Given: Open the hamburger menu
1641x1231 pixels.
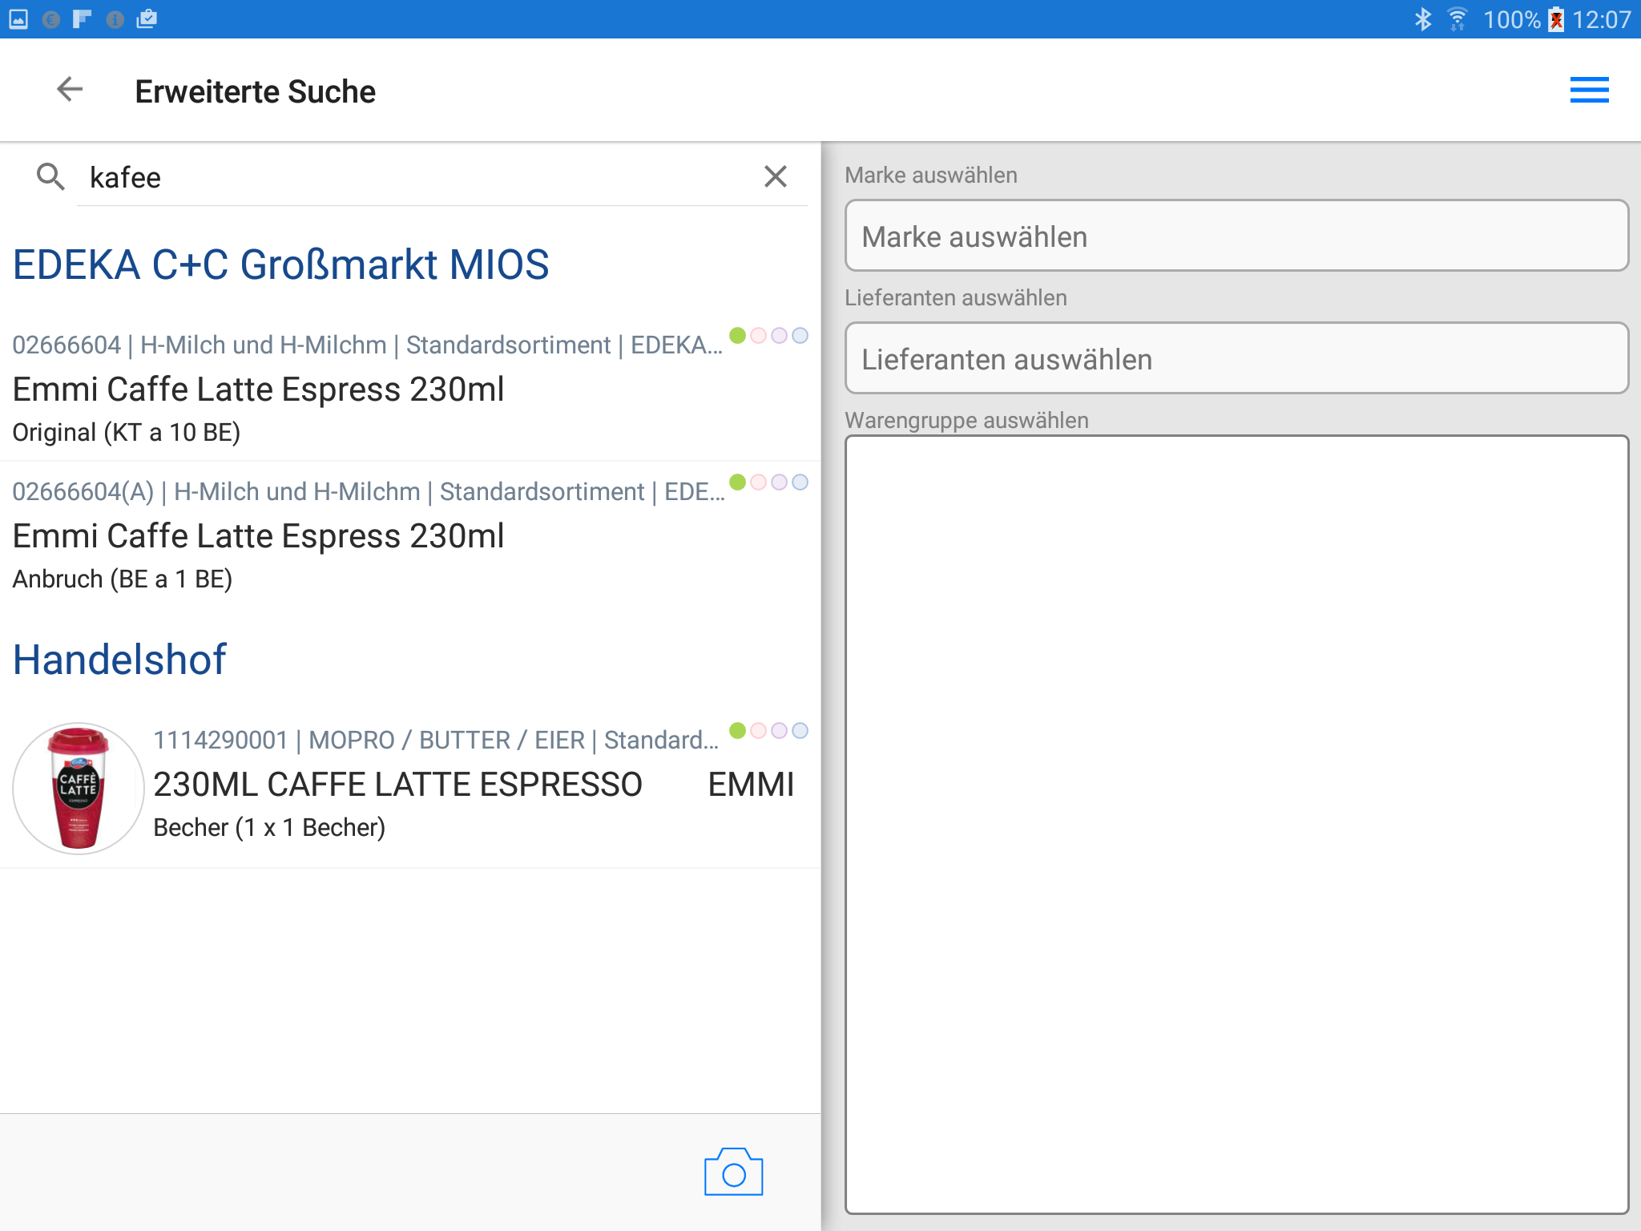Looking at the screenshot, I should tap(1588, 90).
